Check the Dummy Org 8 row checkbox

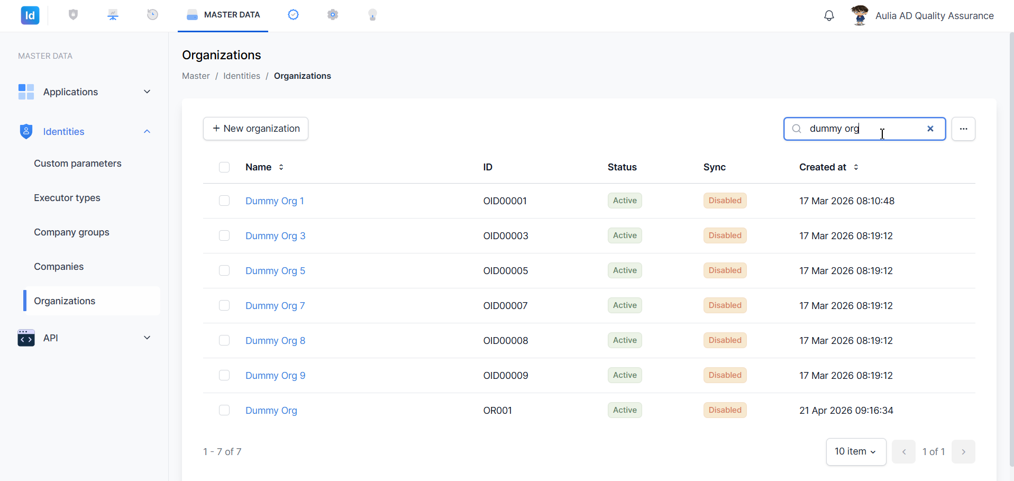pos(224,340)
